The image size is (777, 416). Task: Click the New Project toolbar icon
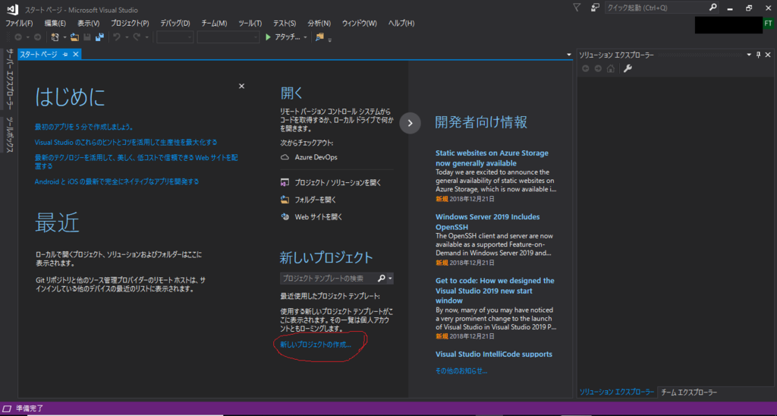click(55, 37)
